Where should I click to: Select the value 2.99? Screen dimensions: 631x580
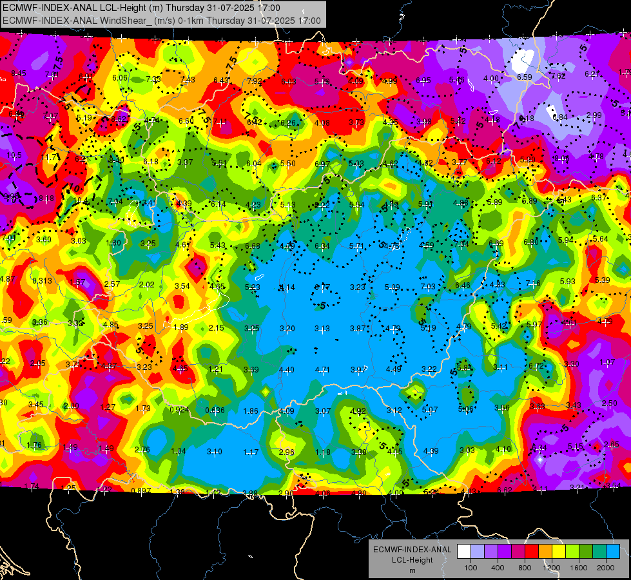tap(594, 115)
